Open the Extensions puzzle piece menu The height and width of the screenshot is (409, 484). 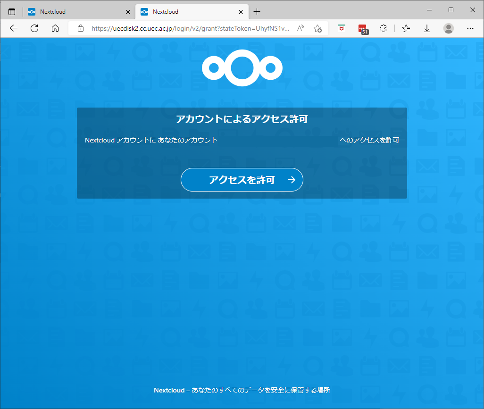383,28
